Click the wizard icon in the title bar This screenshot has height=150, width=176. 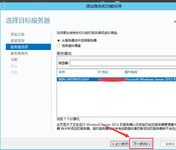point(3,6)
